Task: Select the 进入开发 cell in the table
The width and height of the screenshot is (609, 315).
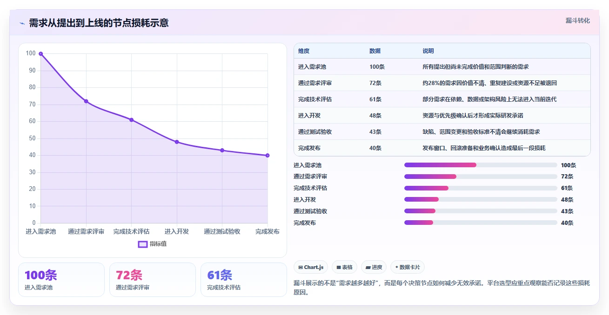Action: (309, 116)
